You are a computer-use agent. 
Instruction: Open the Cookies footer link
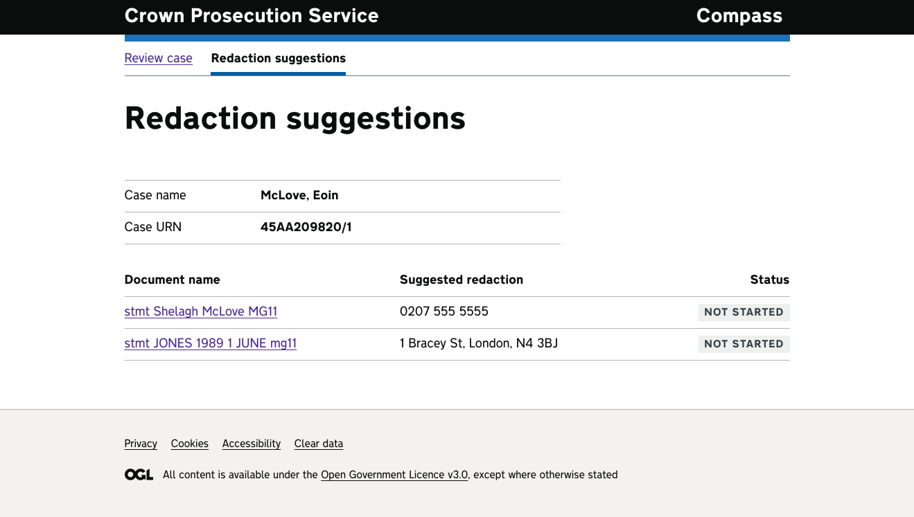pos(189,444)
